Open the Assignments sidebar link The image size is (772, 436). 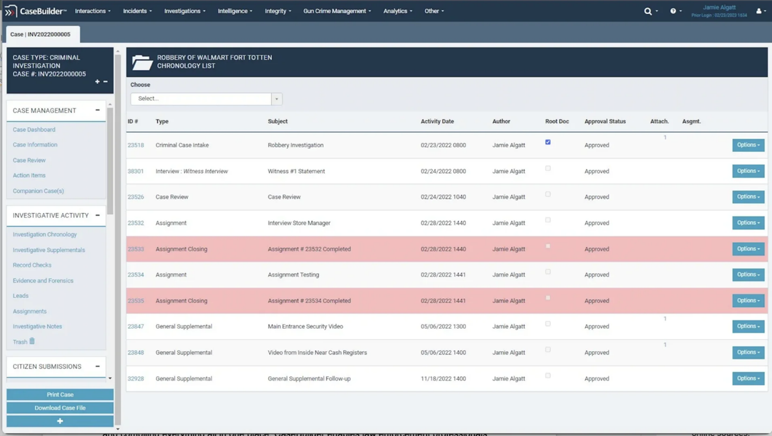[x=30, y=312]
